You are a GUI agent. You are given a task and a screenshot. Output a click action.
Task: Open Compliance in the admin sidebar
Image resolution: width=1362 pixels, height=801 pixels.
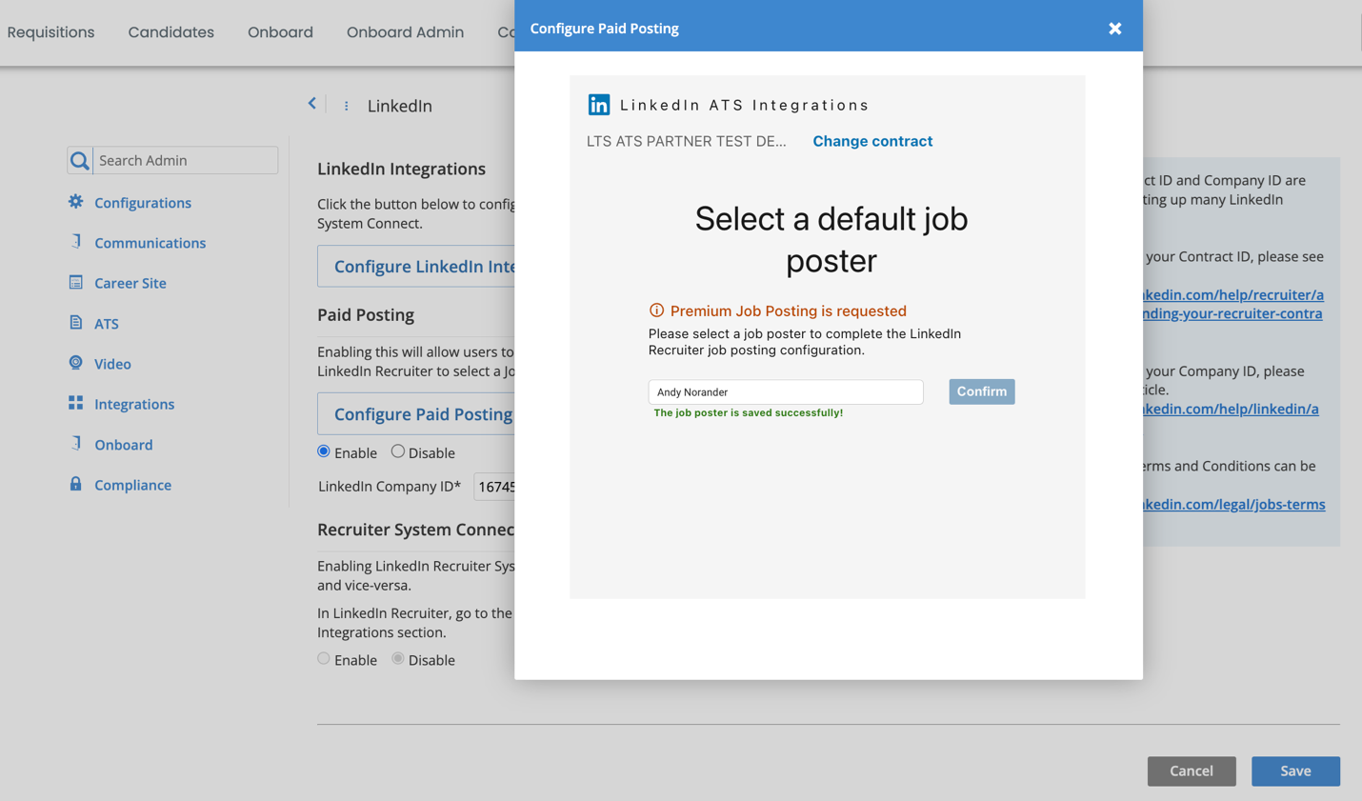point(132,485)
